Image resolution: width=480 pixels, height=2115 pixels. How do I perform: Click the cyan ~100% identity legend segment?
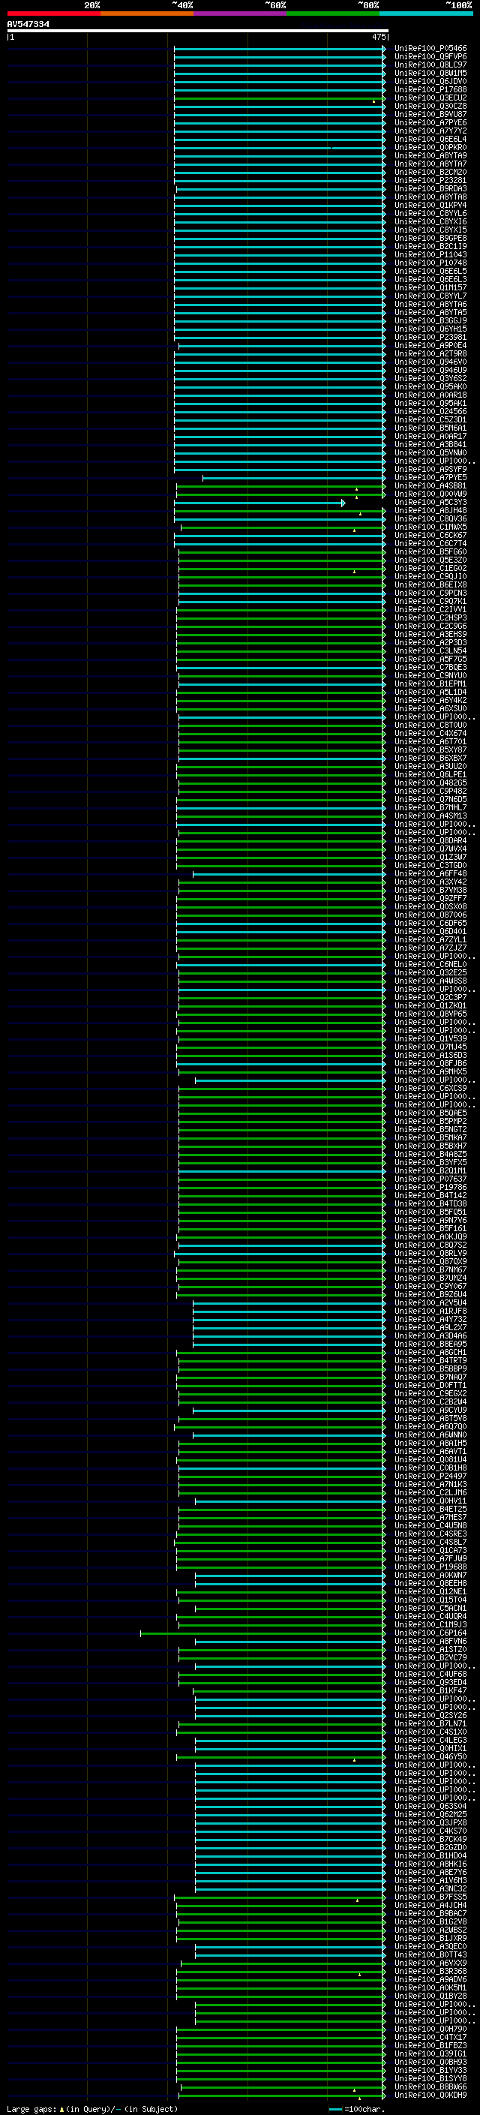(x=426, y=14)
